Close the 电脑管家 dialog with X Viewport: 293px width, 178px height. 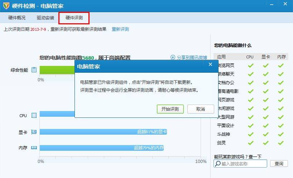[x=210, y=64]
